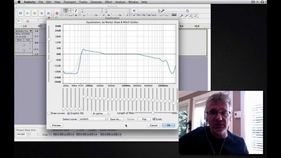The image size is (281, 158).
Task: Open the Effect menu
Action: point(108,2)
